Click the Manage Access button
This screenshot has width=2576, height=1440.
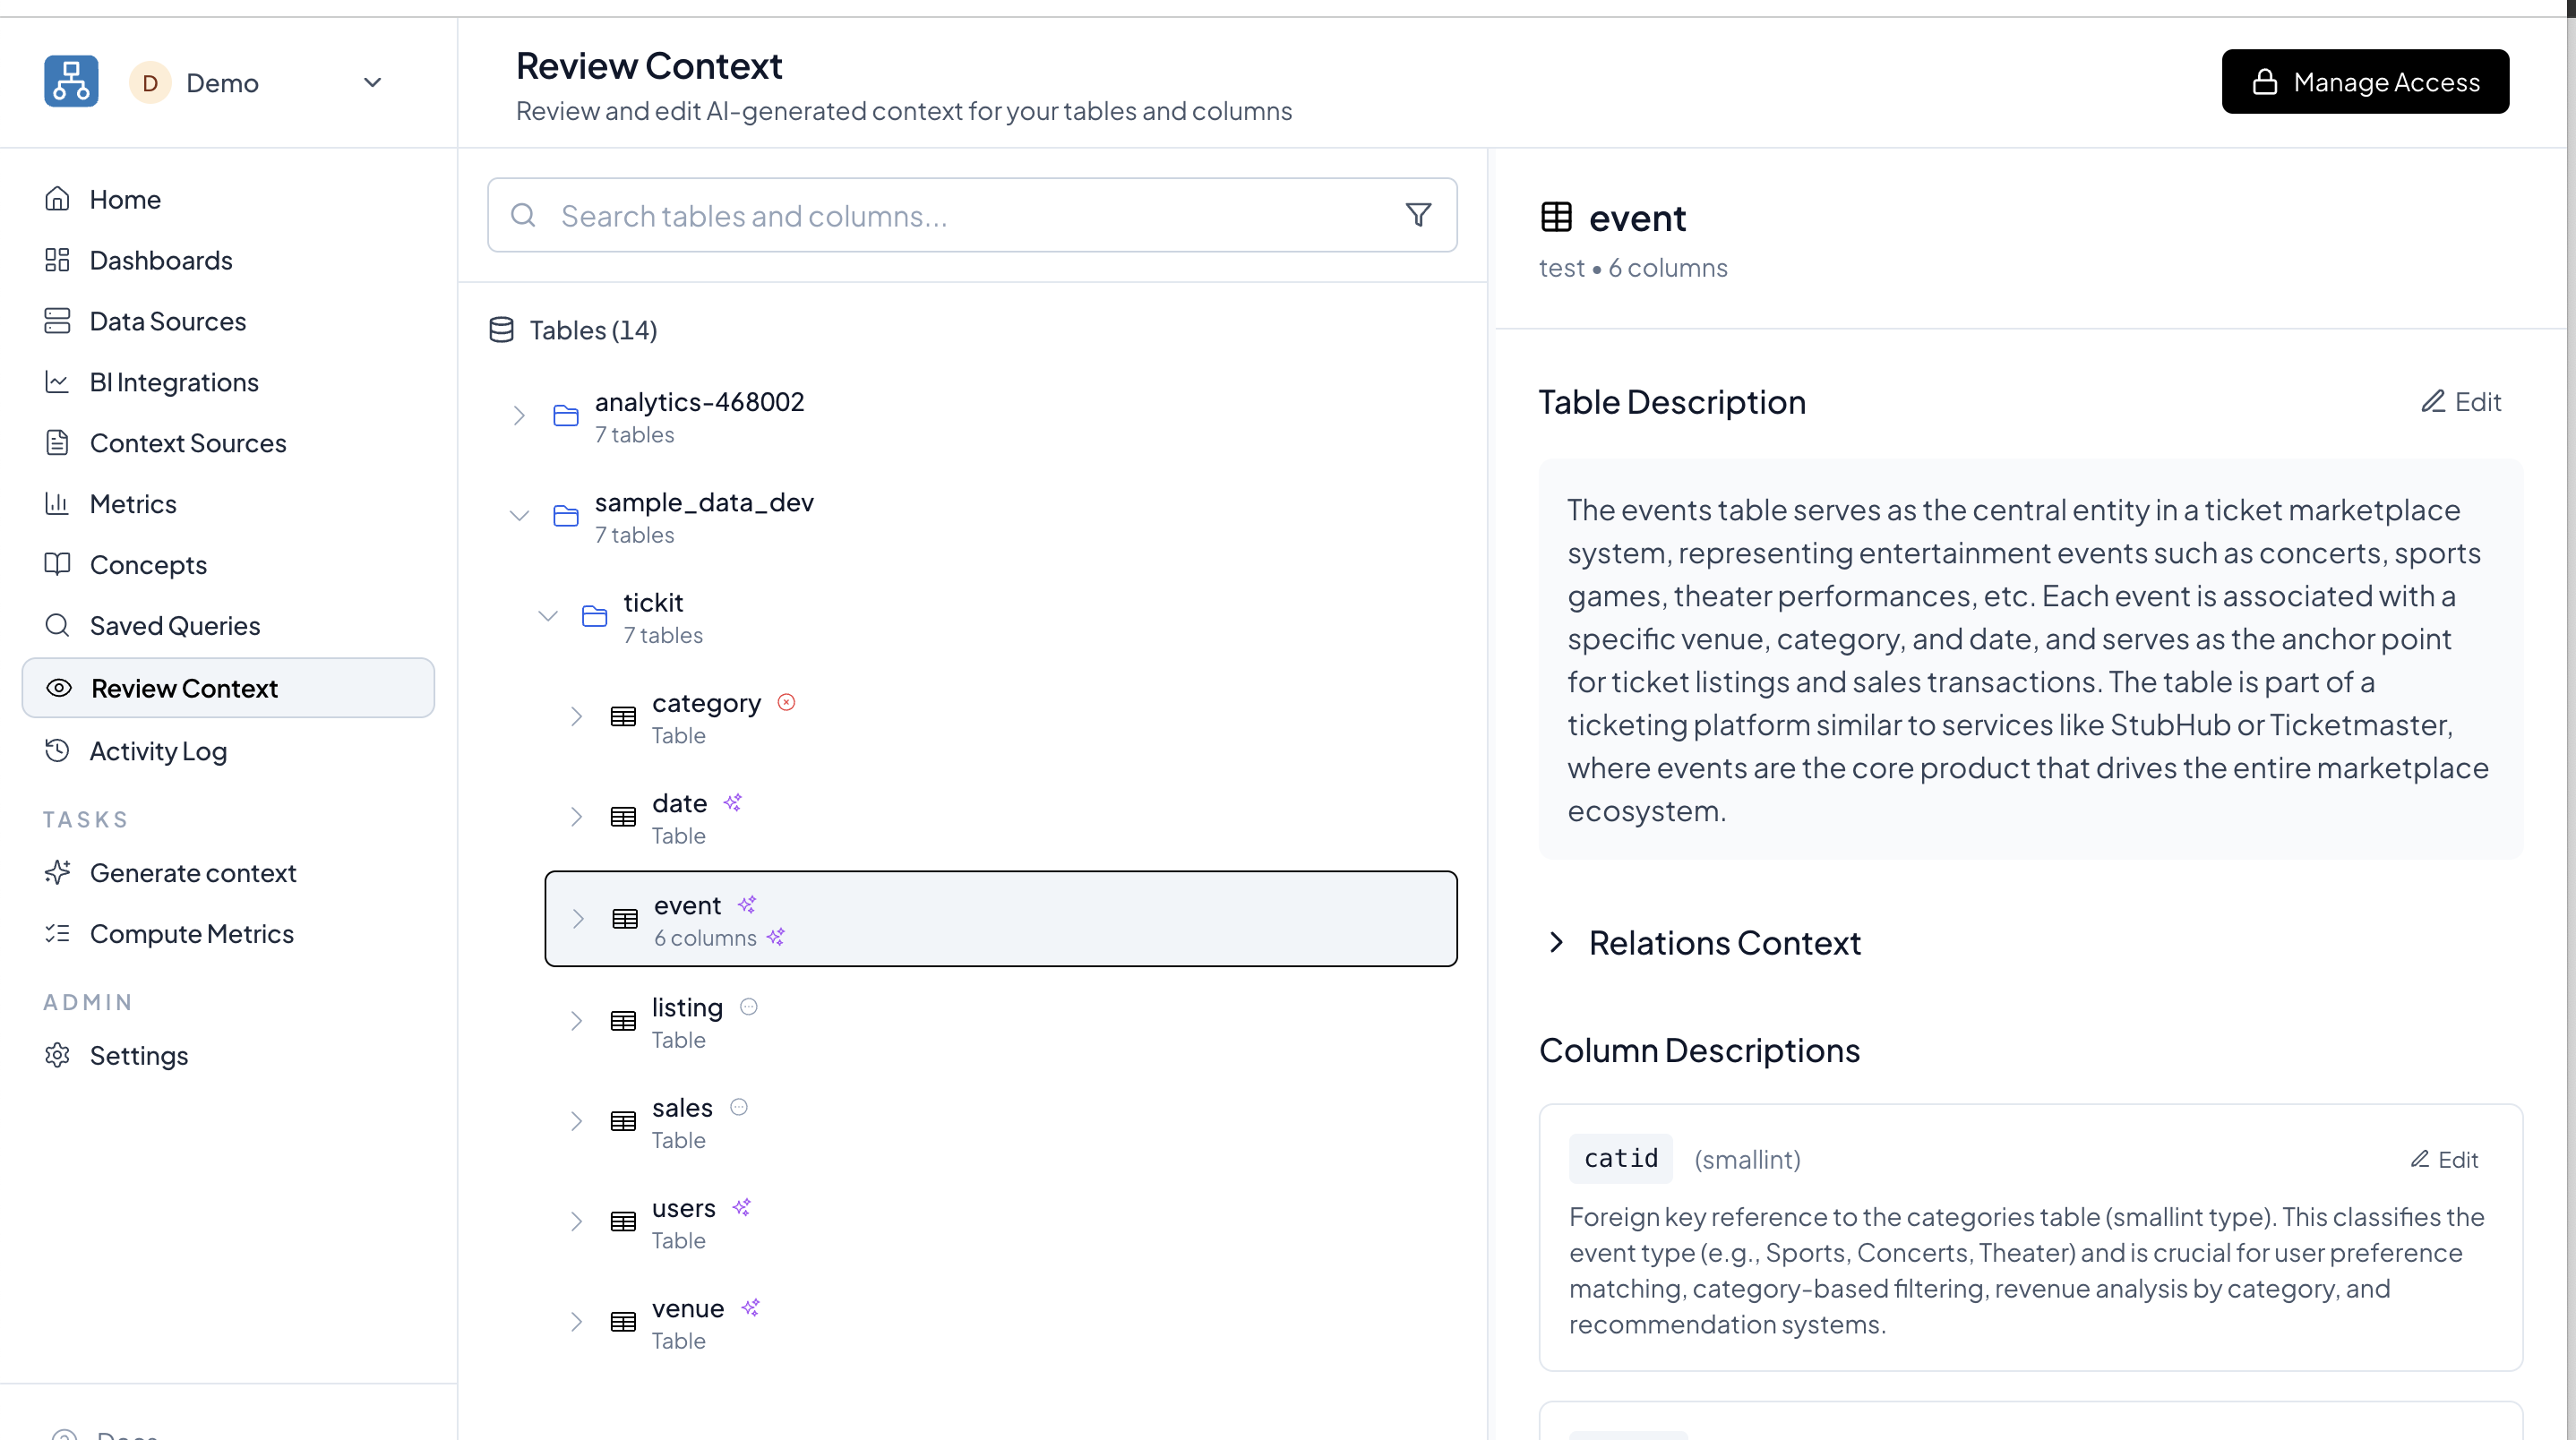[2365, 82]
